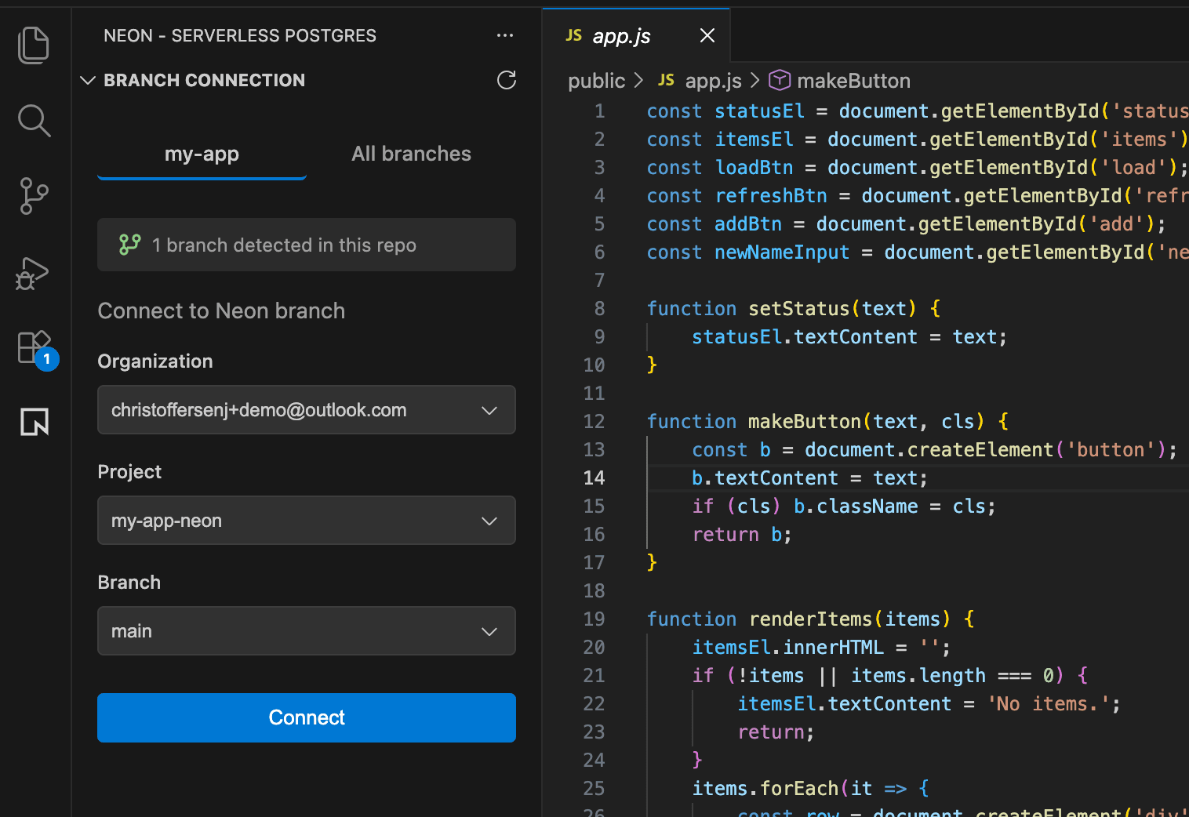
Task: Switch to the All branches tab
Action: [411, 154]
